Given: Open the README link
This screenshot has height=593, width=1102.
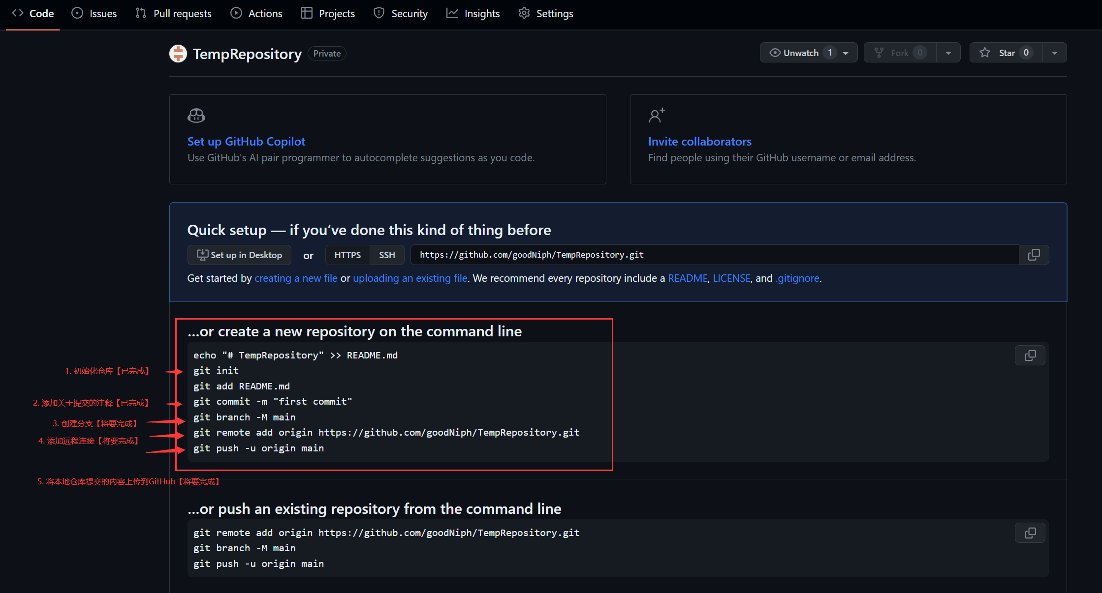Looking at the screenshot, I should tap(688, 278).
